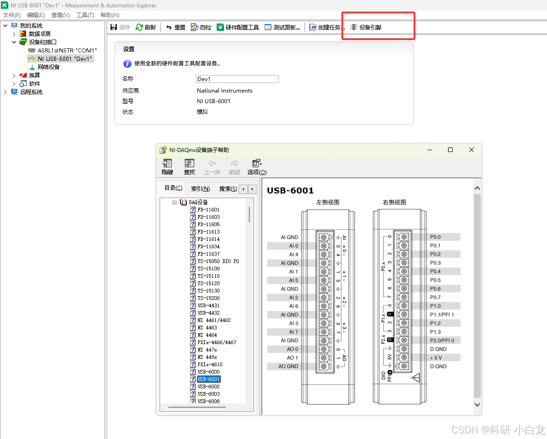
Task: Open the USB-6001 help topic
Action: point(208,379)
